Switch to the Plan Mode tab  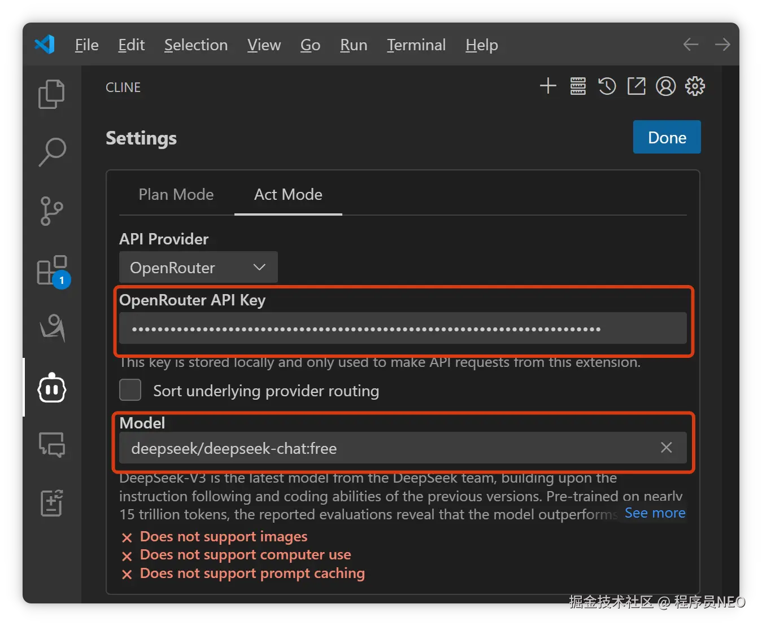point(176,195)
